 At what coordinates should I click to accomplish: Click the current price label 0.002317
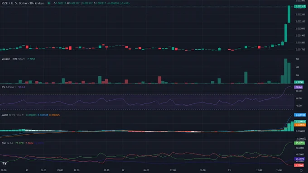300,6
